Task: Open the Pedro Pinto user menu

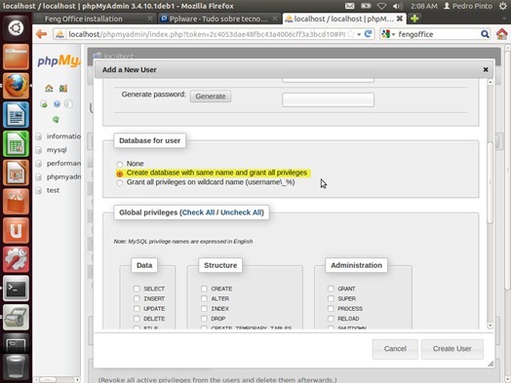Action: coord(468,6)
